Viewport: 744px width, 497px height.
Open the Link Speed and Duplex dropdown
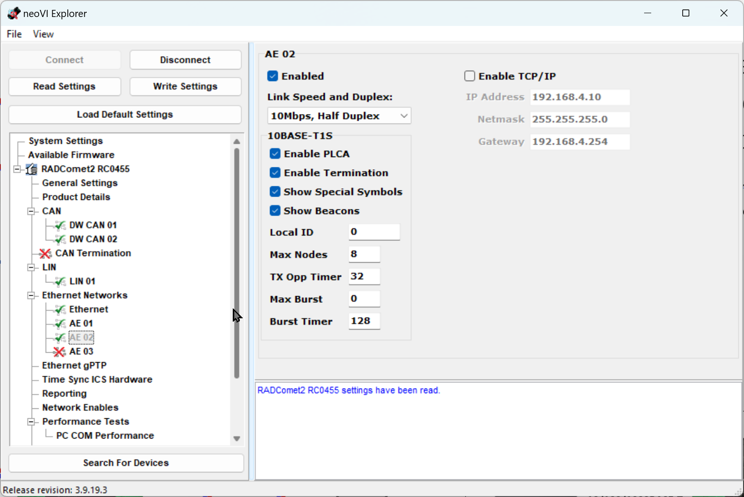point(339,116)
